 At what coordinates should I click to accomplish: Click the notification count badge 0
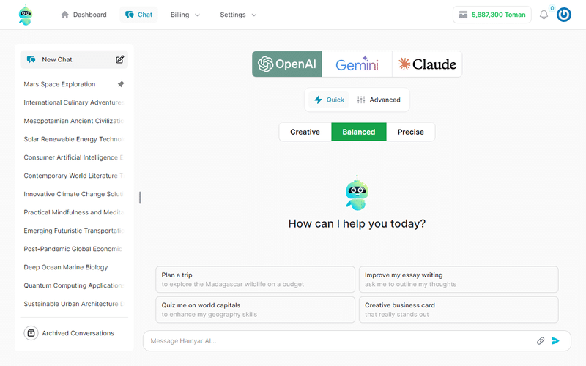[552, 8]
